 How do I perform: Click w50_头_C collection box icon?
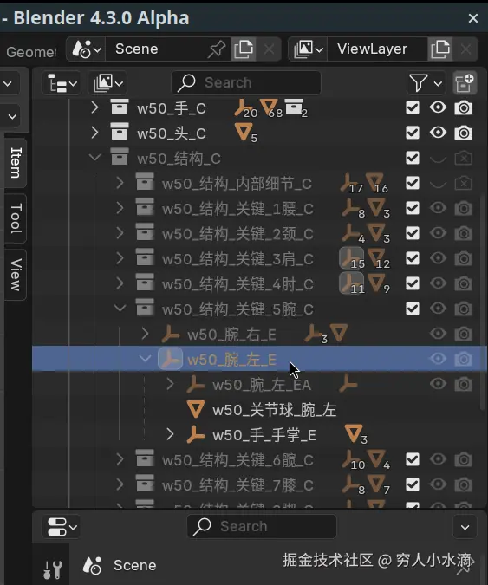(120, 132)
